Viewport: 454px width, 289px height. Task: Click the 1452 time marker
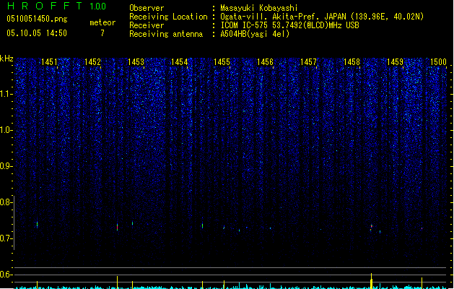[x=92, y=61]
